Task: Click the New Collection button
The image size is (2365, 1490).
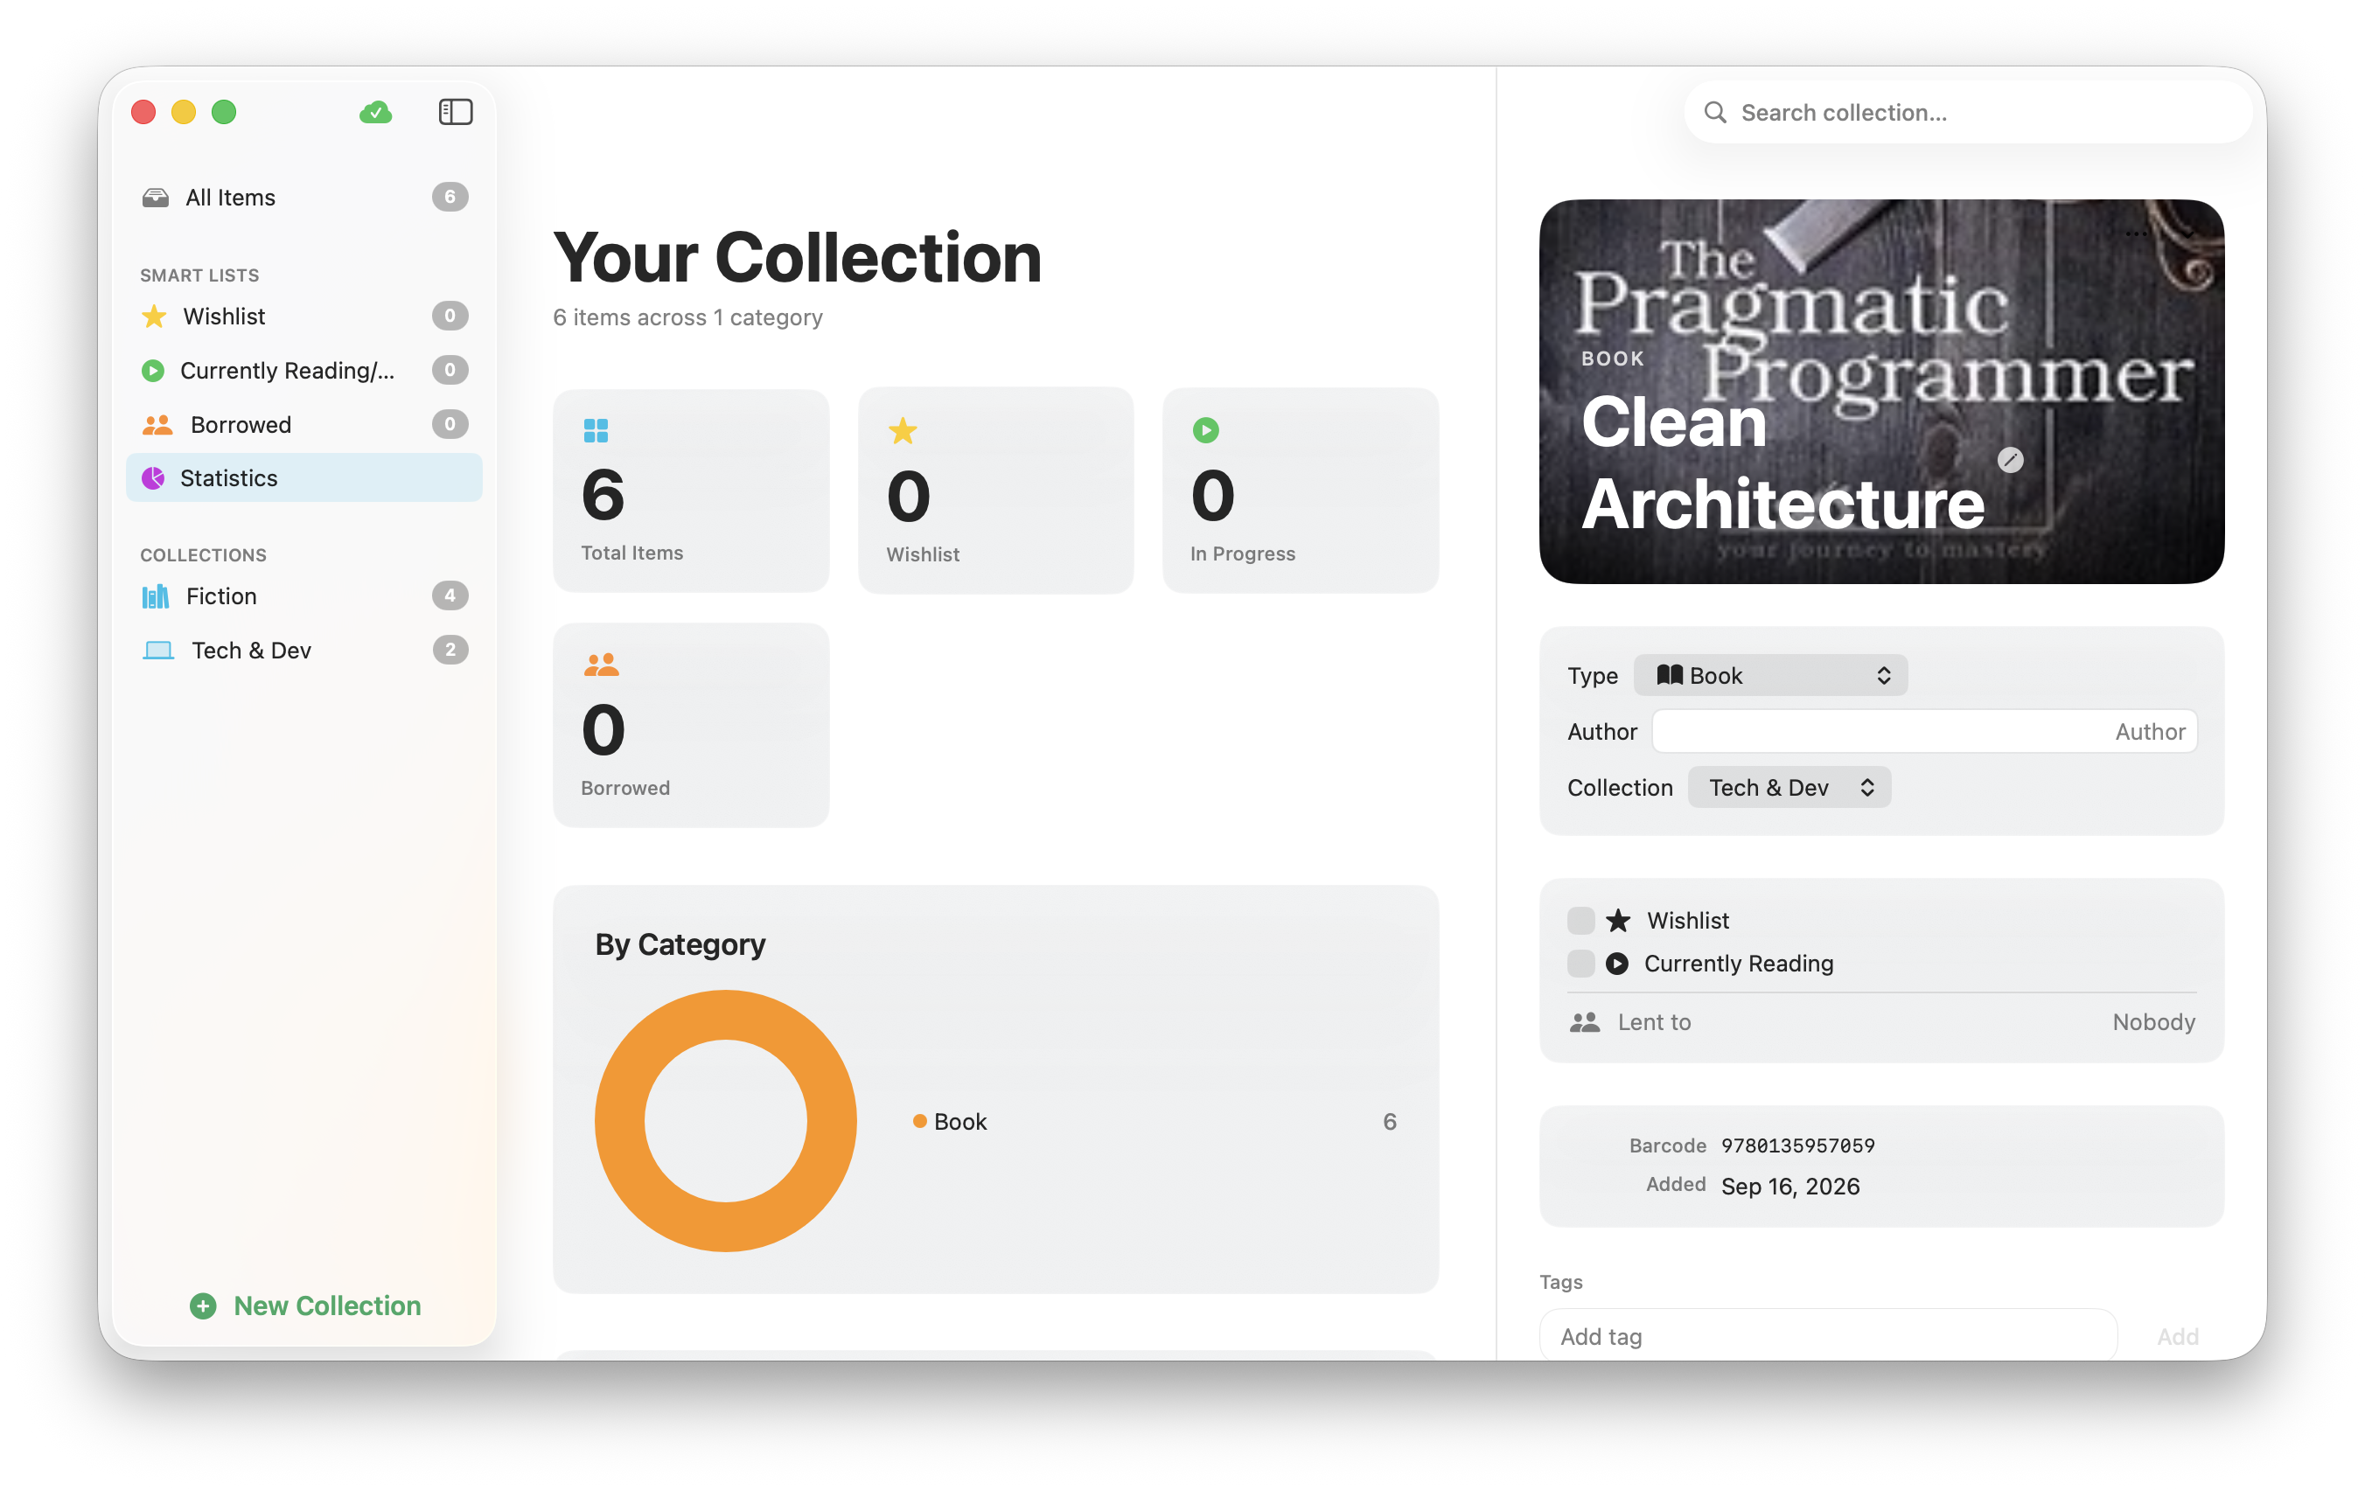Action: [305, 1305]
